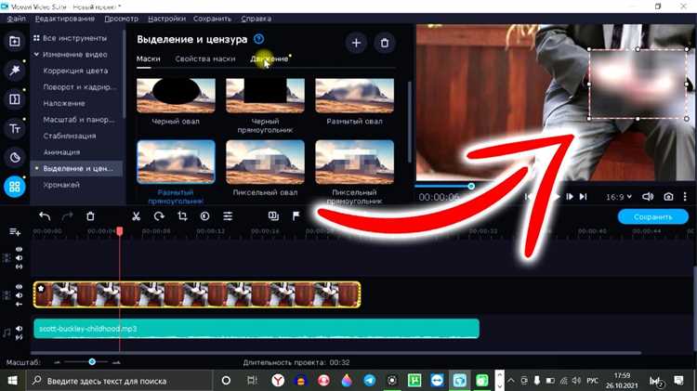The height and width of the screenshot is (391, 697).
Task: Zoom out the timeline with the minus icon
Action: (57, 362)
